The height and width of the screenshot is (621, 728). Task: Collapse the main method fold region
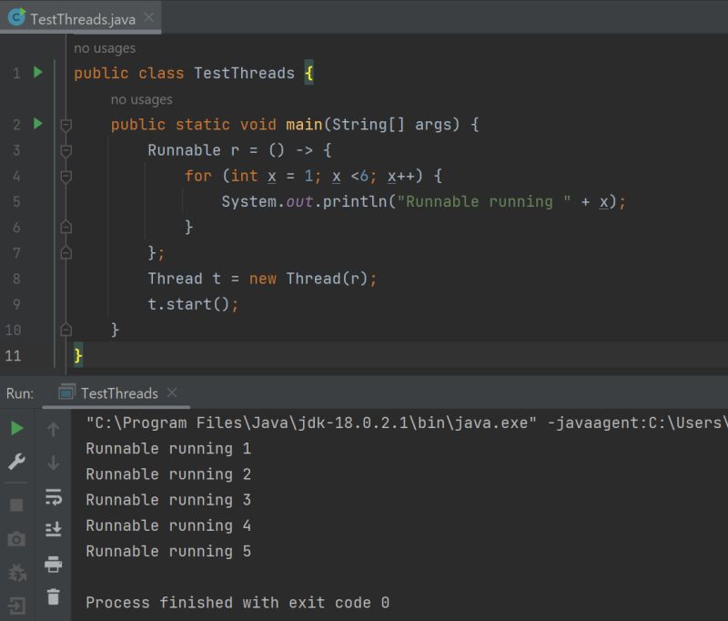[65, 125]
